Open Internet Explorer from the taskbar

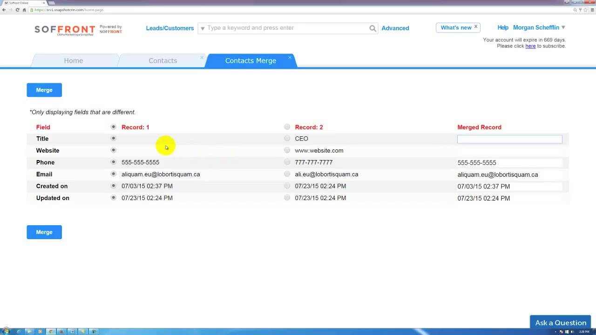19,331
